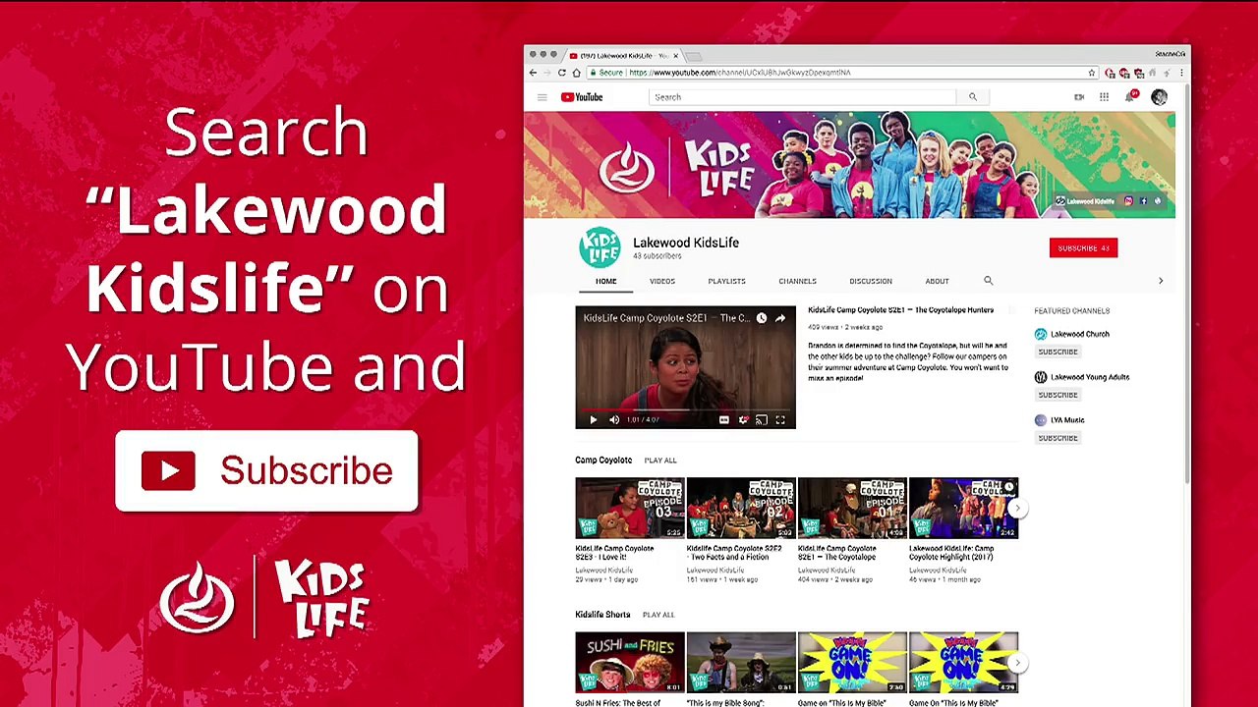
Task: Subscribe to the Lakewood Church featured channel
Action: (x=1058, y=352)
